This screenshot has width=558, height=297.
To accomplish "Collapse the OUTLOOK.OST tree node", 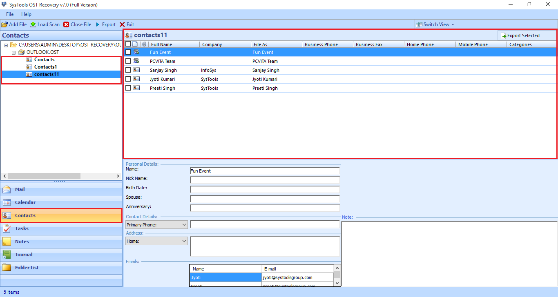I will point(13,52).
